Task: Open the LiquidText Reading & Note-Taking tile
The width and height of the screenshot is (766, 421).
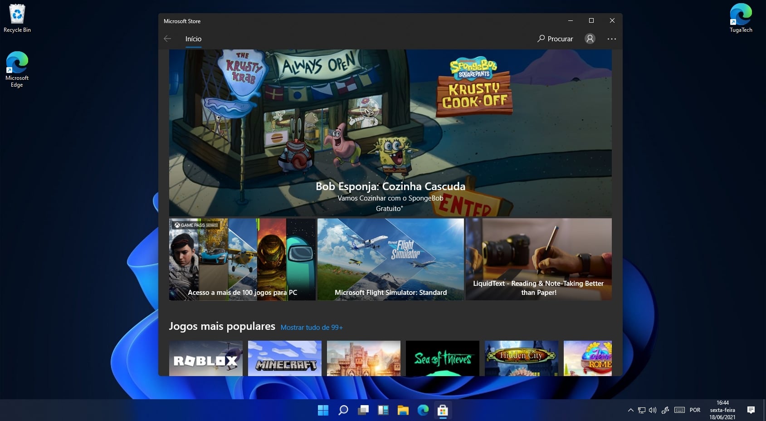Action: click(x=538, y=259)
